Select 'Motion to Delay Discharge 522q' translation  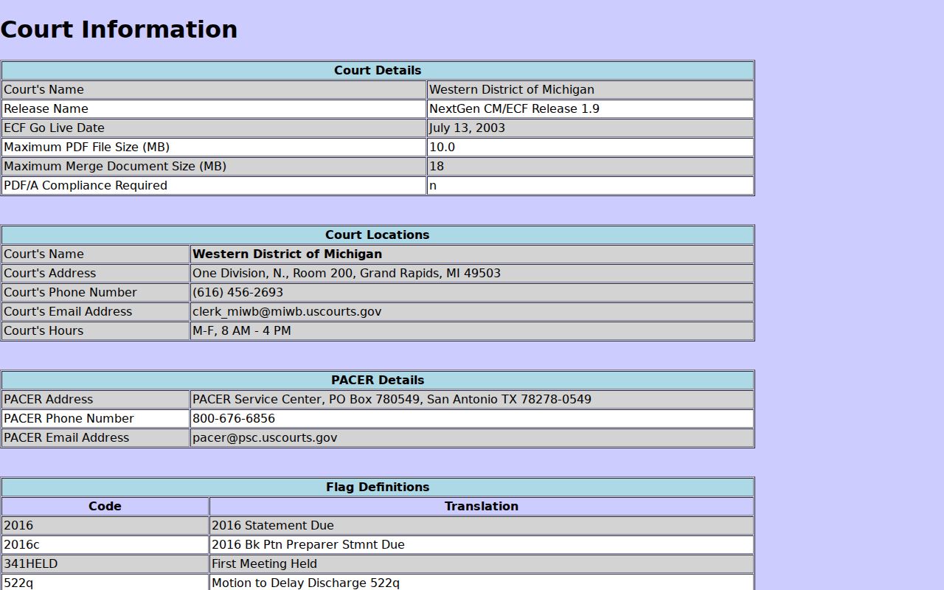305,583
